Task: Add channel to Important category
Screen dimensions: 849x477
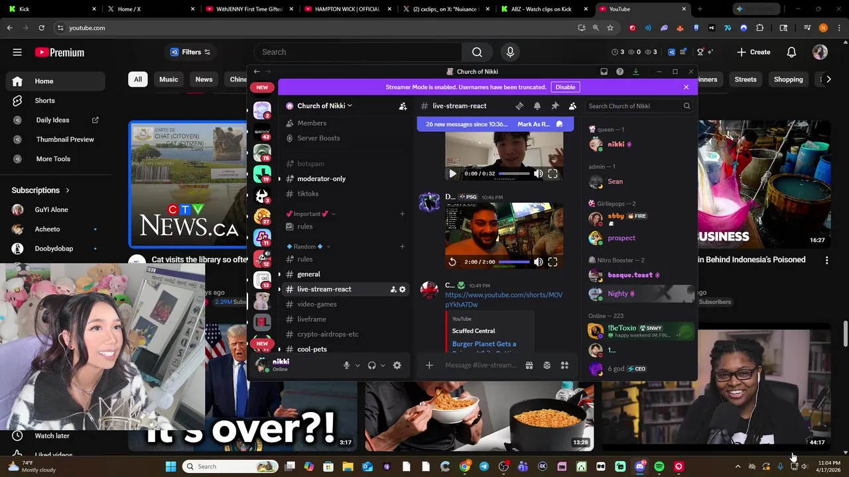Action: pos(402,214)
